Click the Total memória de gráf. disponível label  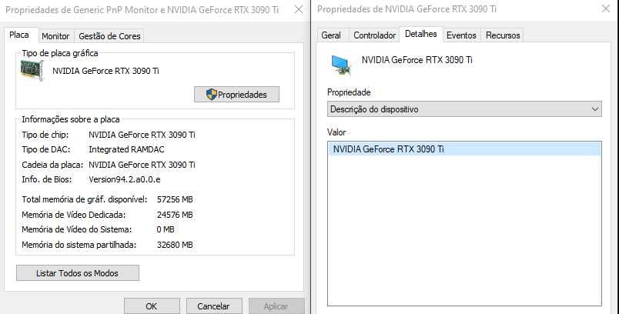click(x=85, y=199)
